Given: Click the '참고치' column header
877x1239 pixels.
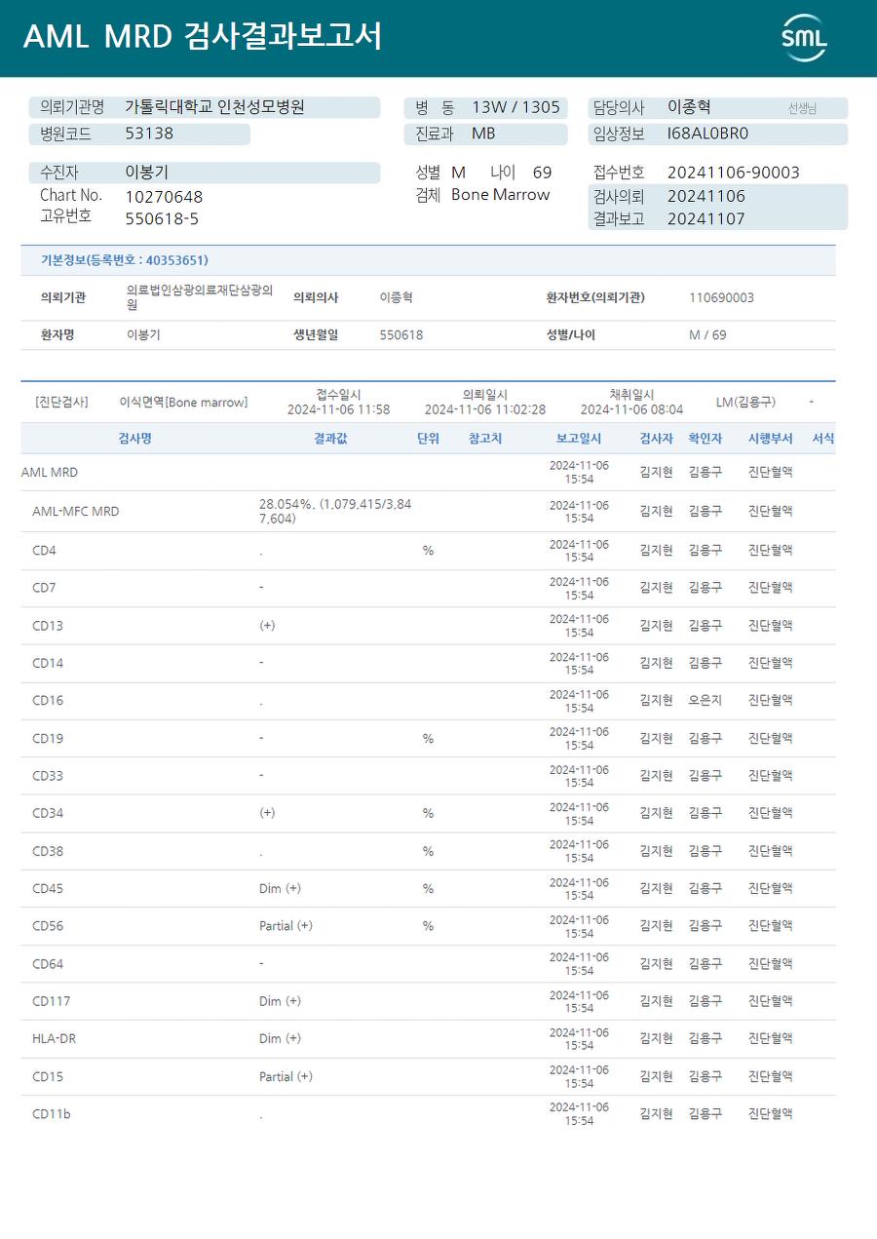Looking at the screenshot, I should pyautogui.click(x=485, y=439).
